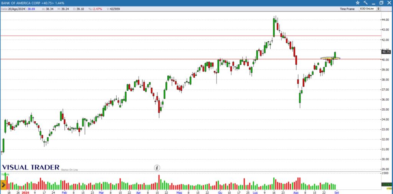Click the time frame dropdown arrow button

(378, 9)
